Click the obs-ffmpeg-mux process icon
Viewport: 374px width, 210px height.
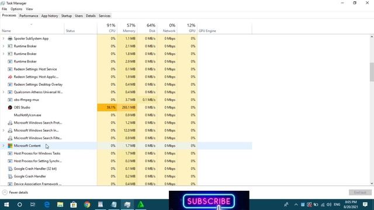pos(10,100)
